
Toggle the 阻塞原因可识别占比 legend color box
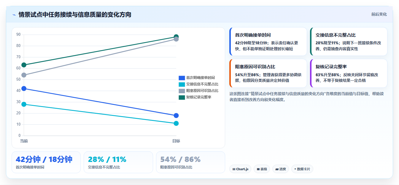click(x=182, y=91)
